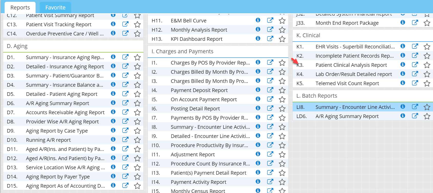Select the Reports tab
433x193 pixels.
coord(20,8)
